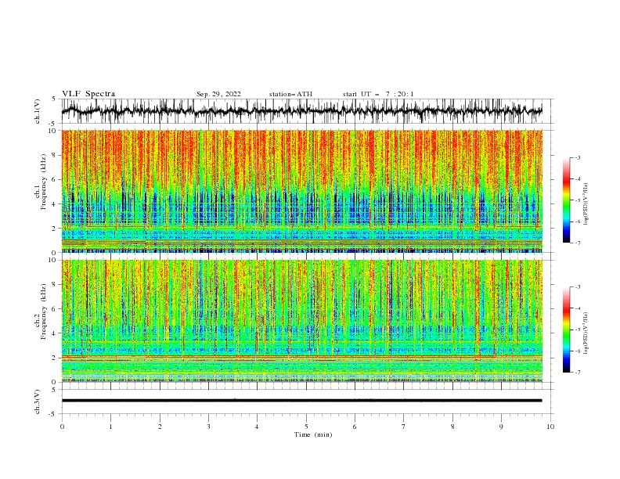Click inside the ch.2 frequency spectrogram

[301, 321]
